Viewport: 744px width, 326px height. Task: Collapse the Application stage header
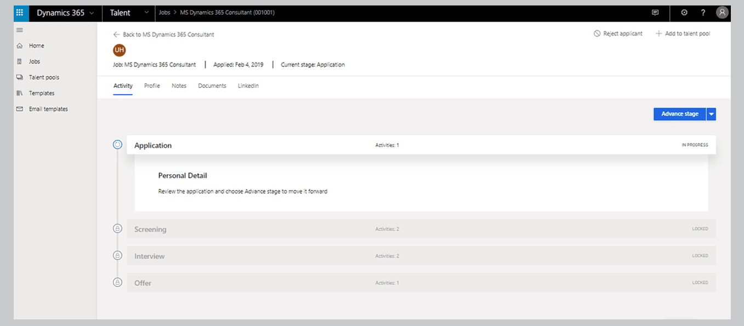coord(421,145)
